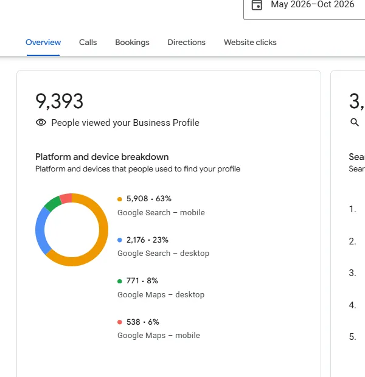Click the red segment of the donut chart

(66, 198)
